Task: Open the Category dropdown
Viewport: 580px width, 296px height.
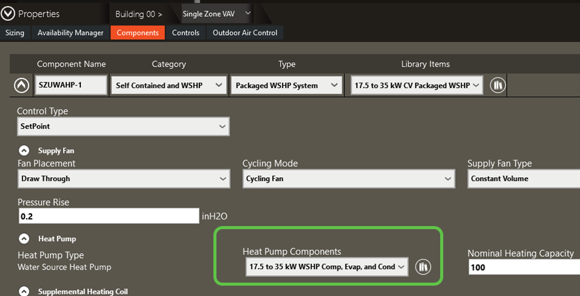Action: (168, 86)
